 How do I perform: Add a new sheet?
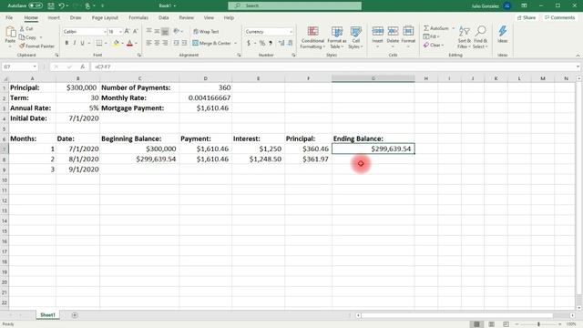(x=75, y=315)
